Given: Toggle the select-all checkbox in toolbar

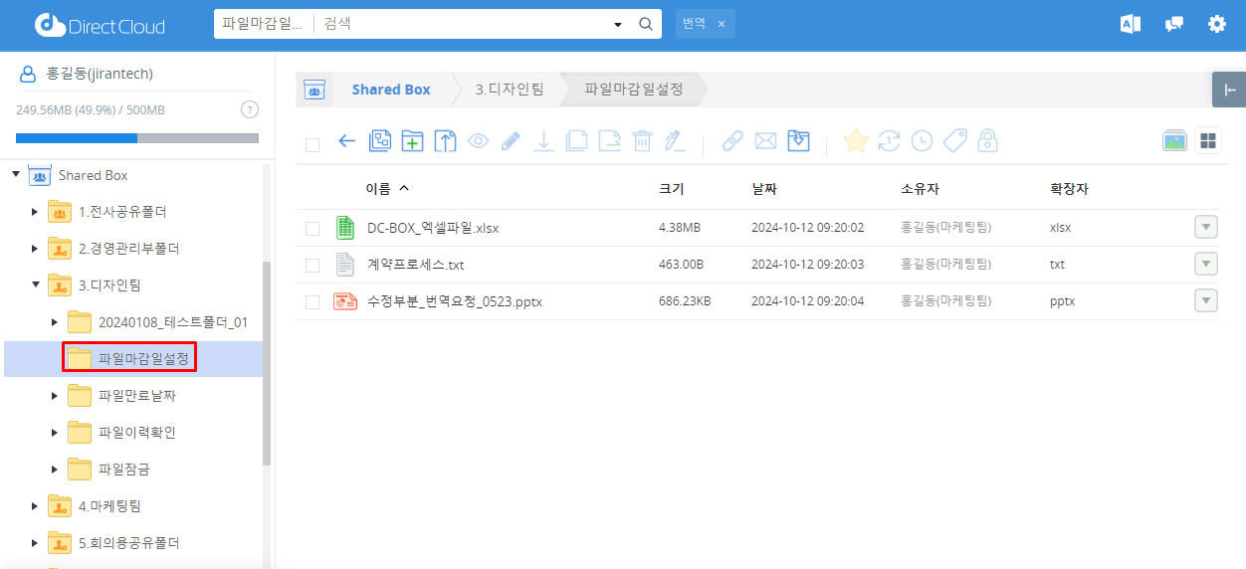Looking at the screenshot, I should tap(312, 144).
